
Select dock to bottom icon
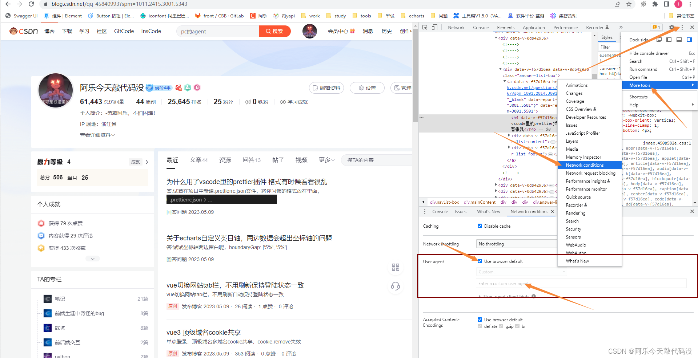point(679,40)
